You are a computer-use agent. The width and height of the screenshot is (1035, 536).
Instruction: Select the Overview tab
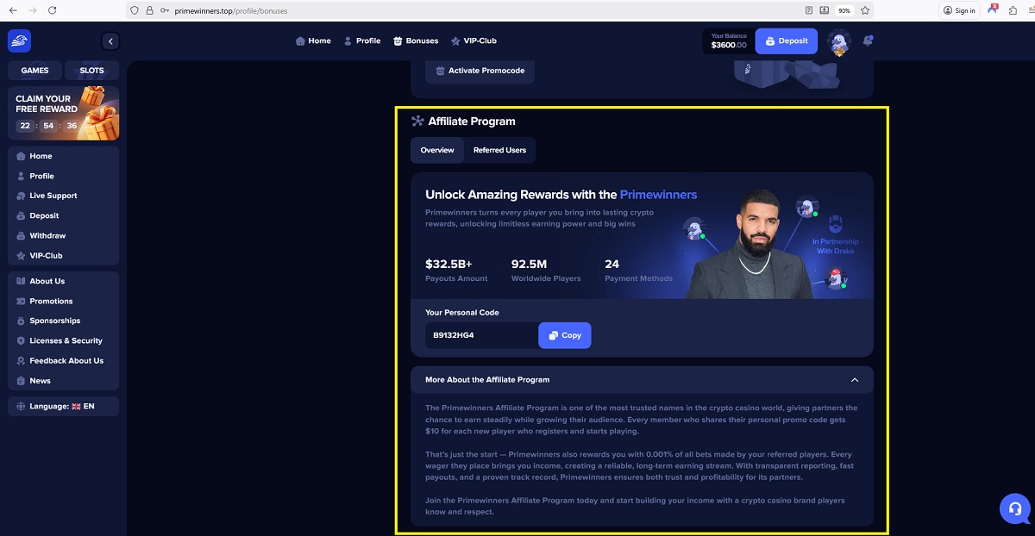437,150
